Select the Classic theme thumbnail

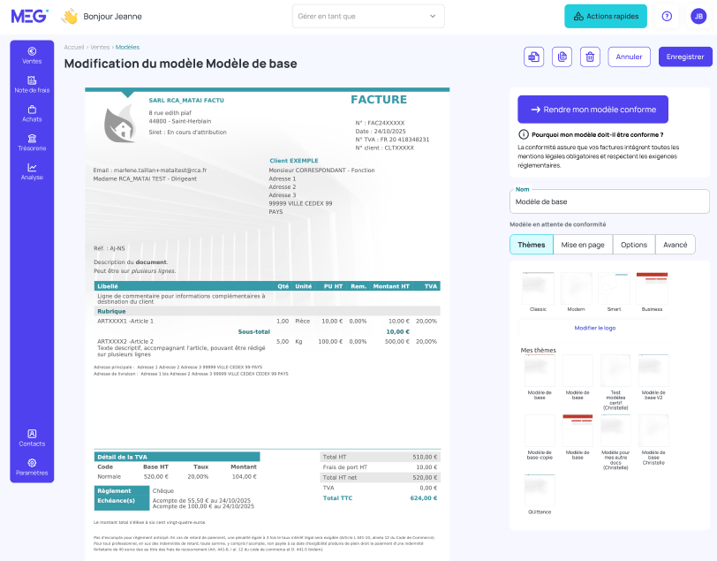pyautogui.click(x=539, y=288)
